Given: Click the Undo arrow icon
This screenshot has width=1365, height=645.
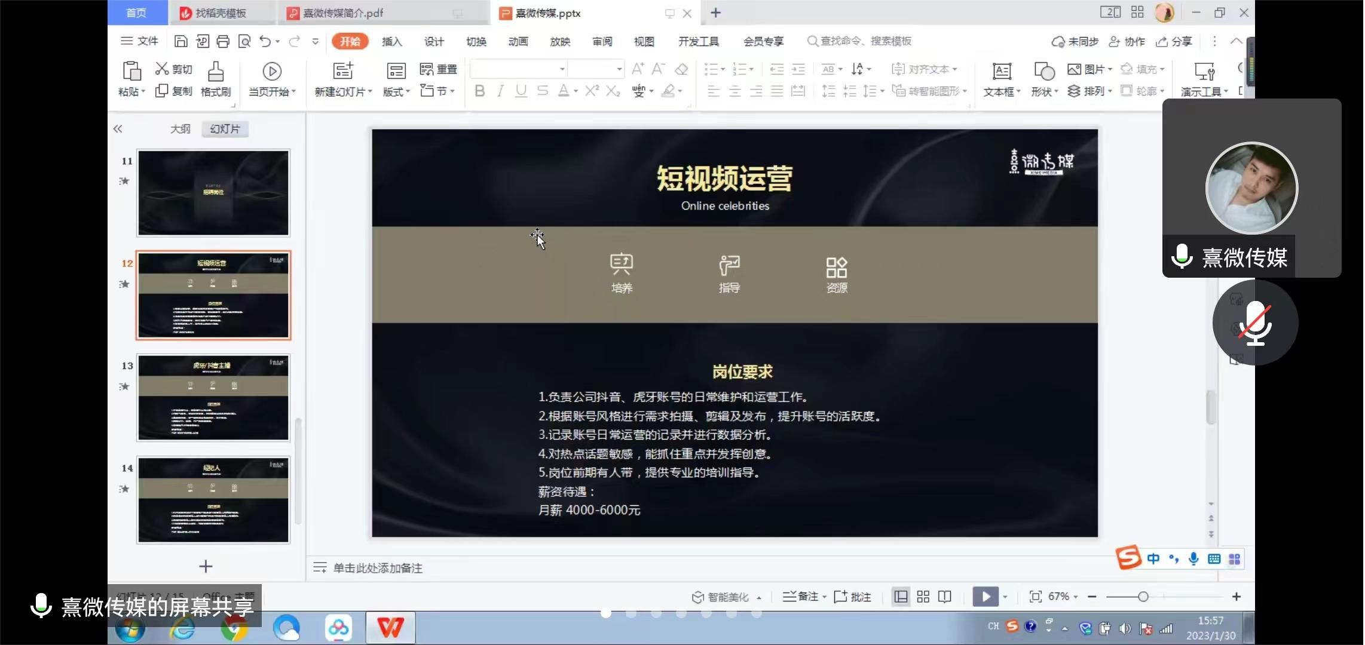Looking at the screenshot, I should coord(265,41).
